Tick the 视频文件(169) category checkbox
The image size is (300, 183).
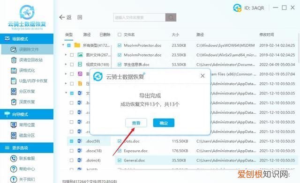click(72, 65)
